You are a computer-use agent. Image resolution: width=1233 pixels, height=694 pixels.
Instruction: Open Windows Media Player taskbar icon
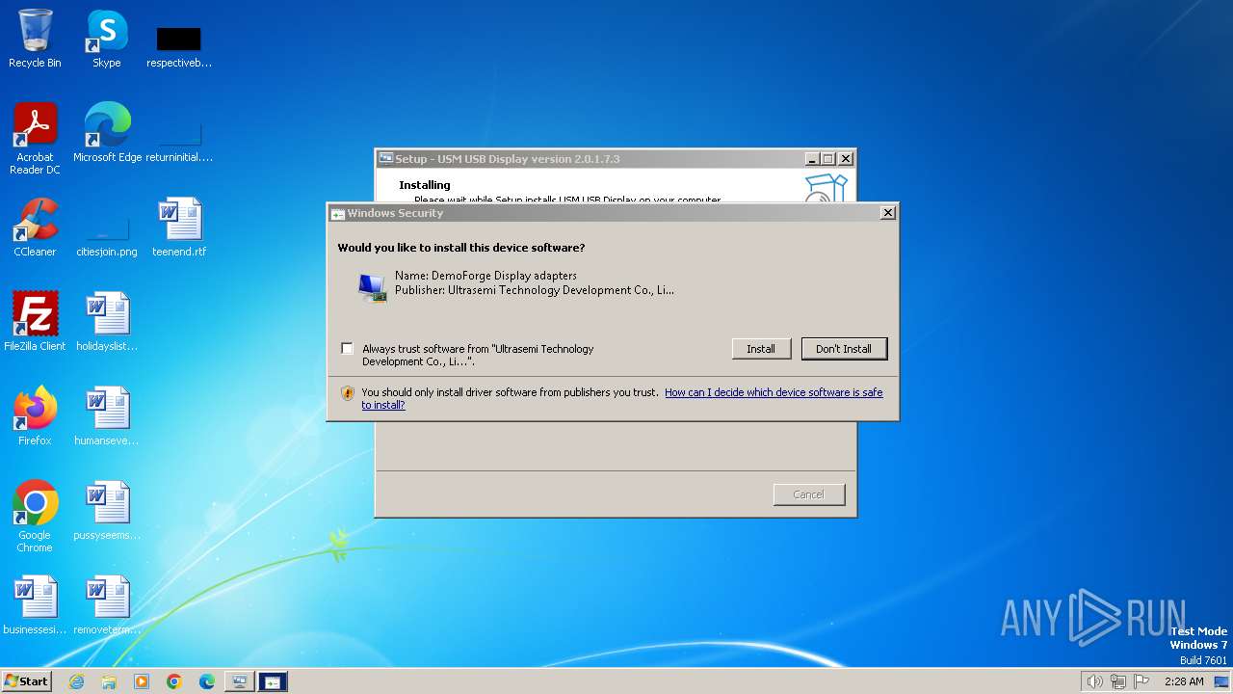tap(142, 681)
